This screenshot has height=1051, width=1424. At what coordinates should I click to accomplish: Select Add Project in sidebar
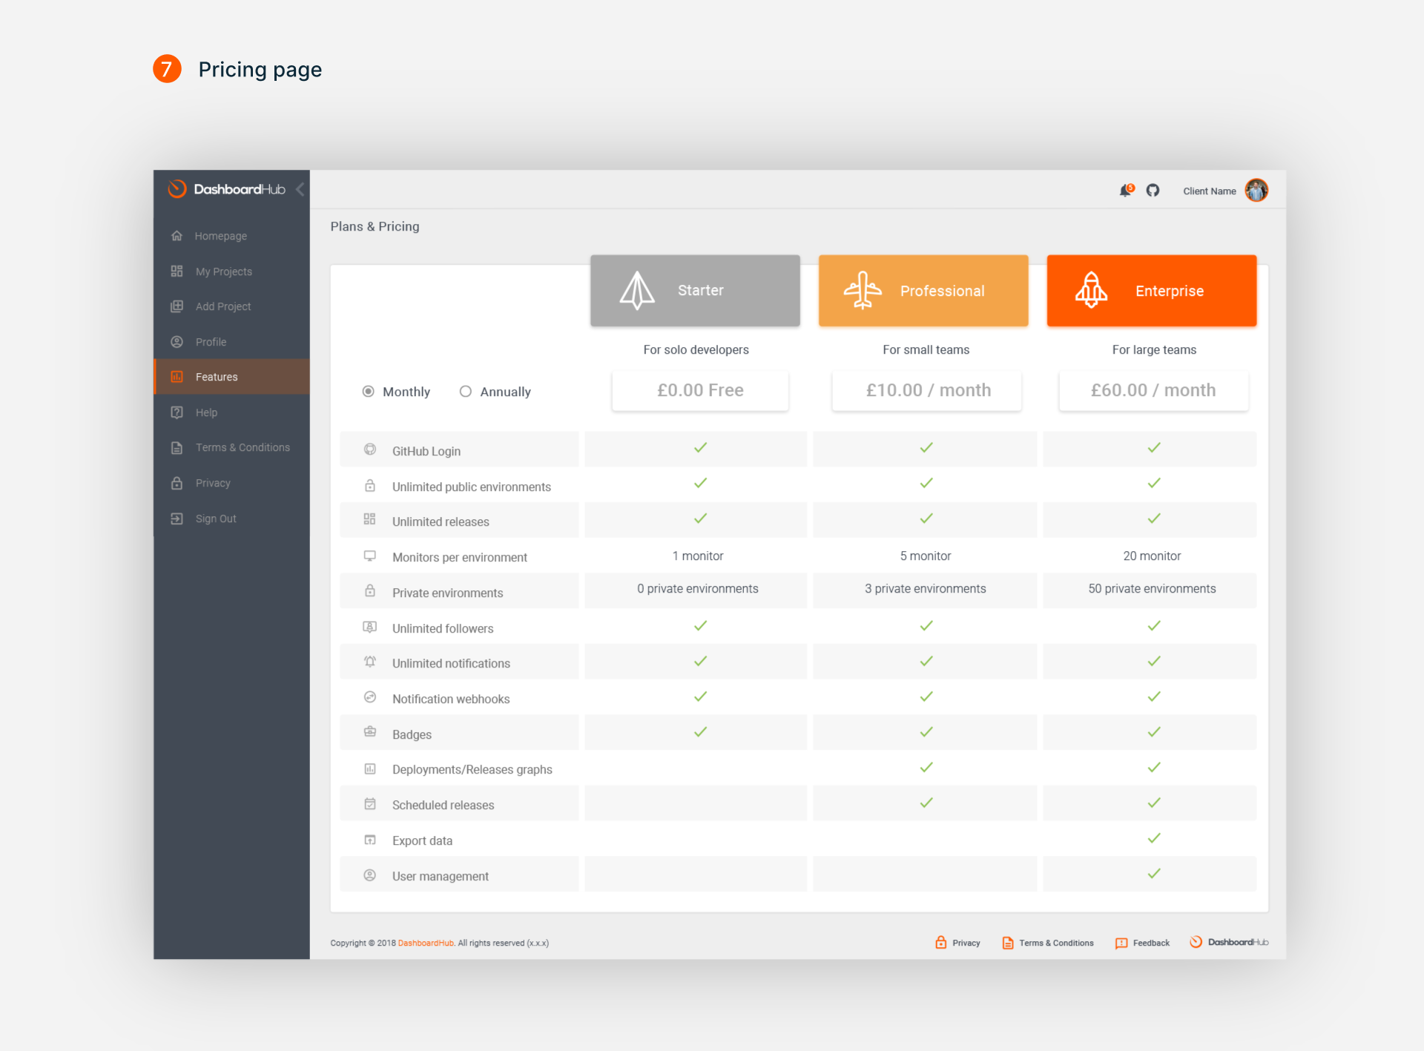click(x=231, y=306)
